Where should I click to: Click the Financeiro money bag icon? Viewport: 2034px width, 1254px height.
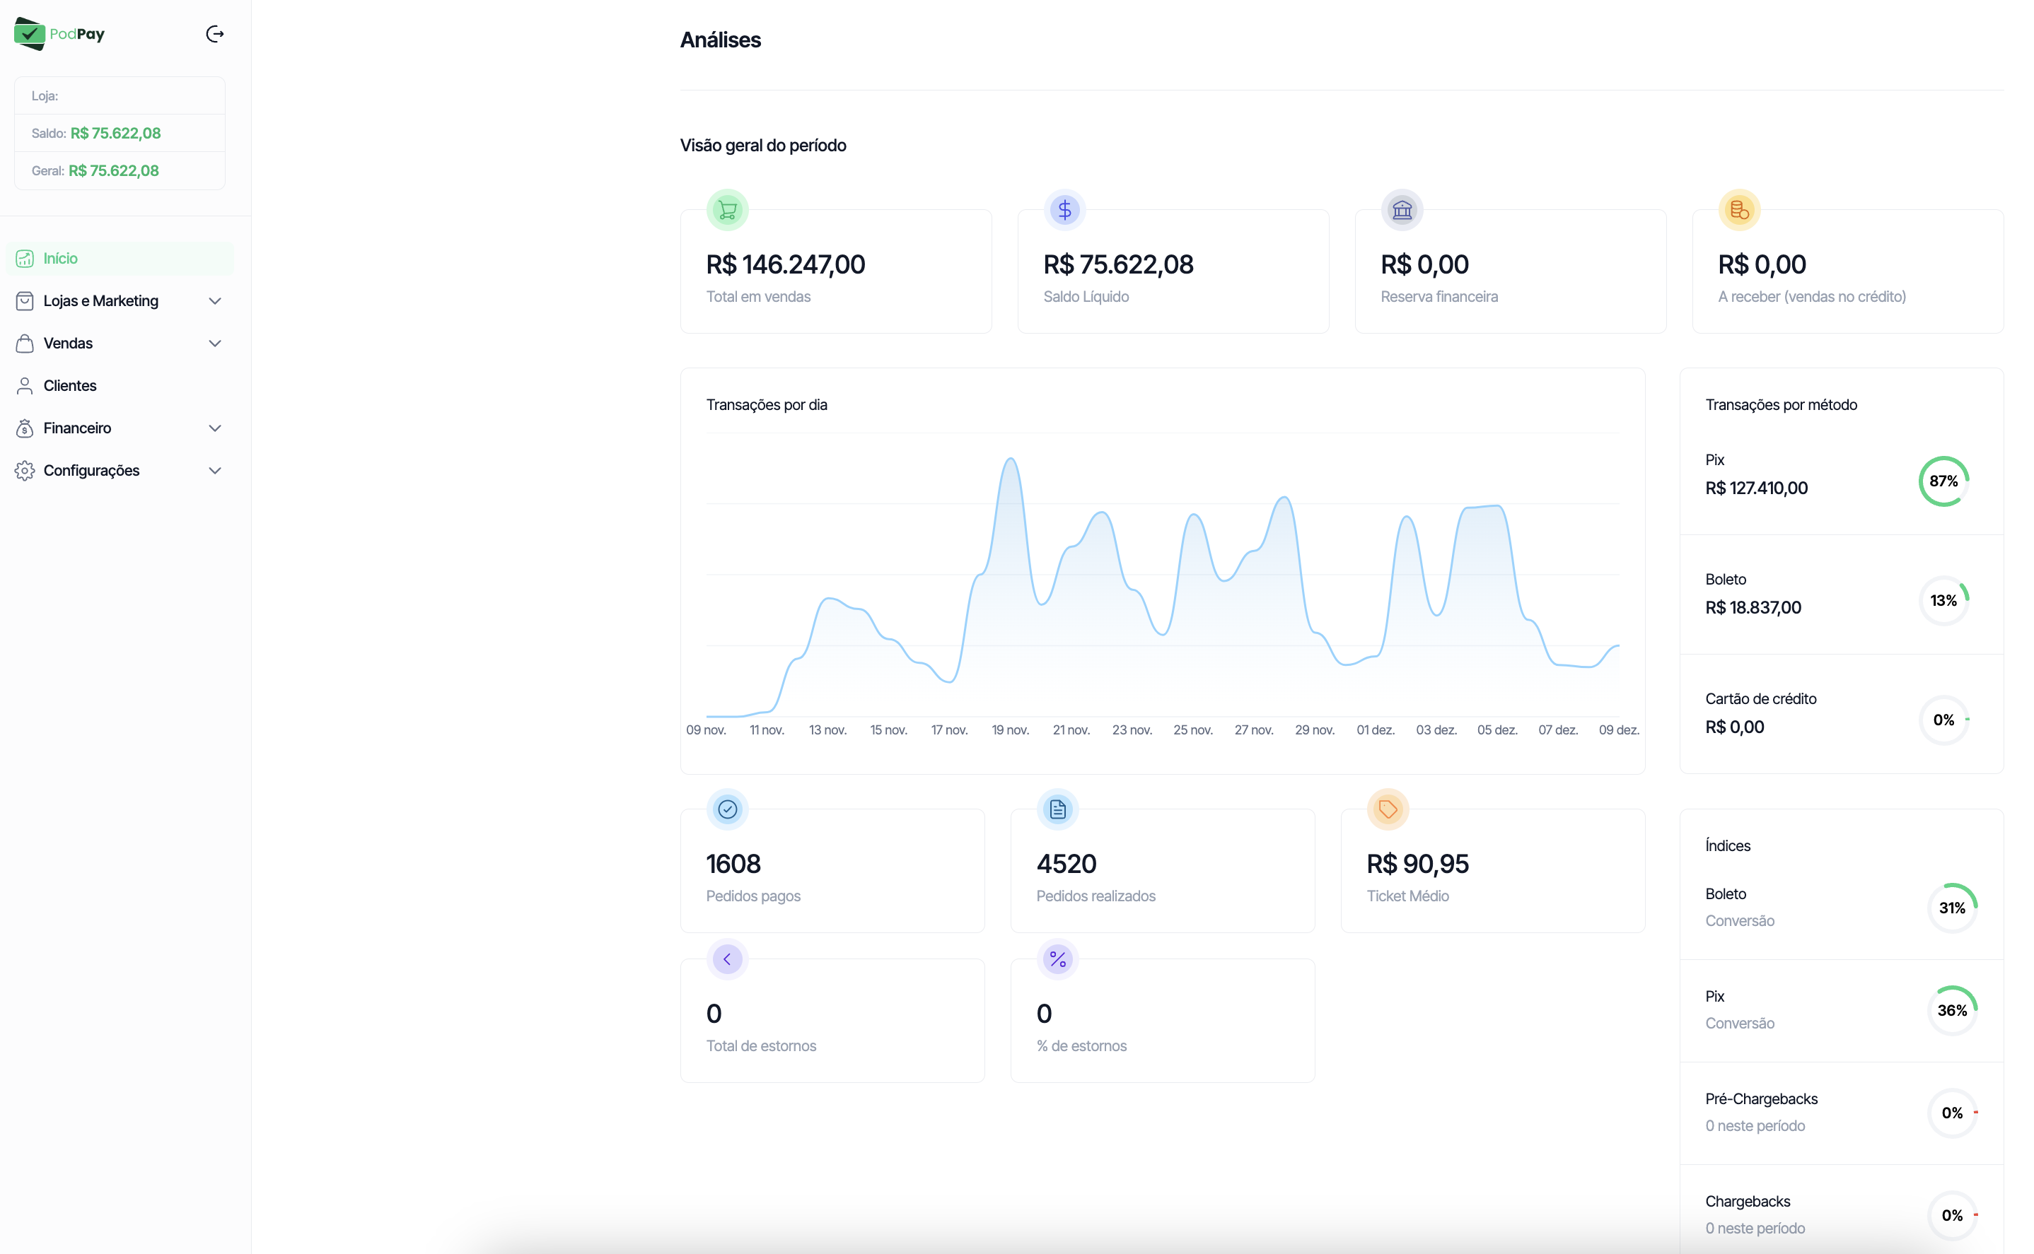(25, 427)
